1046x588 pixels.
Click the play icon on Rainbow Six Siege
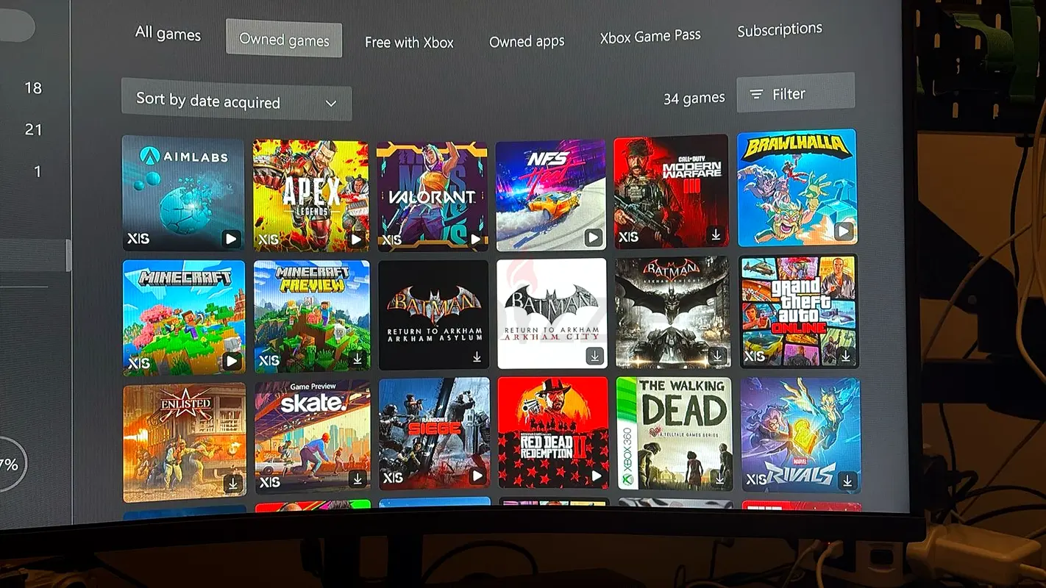pos(477,476)
